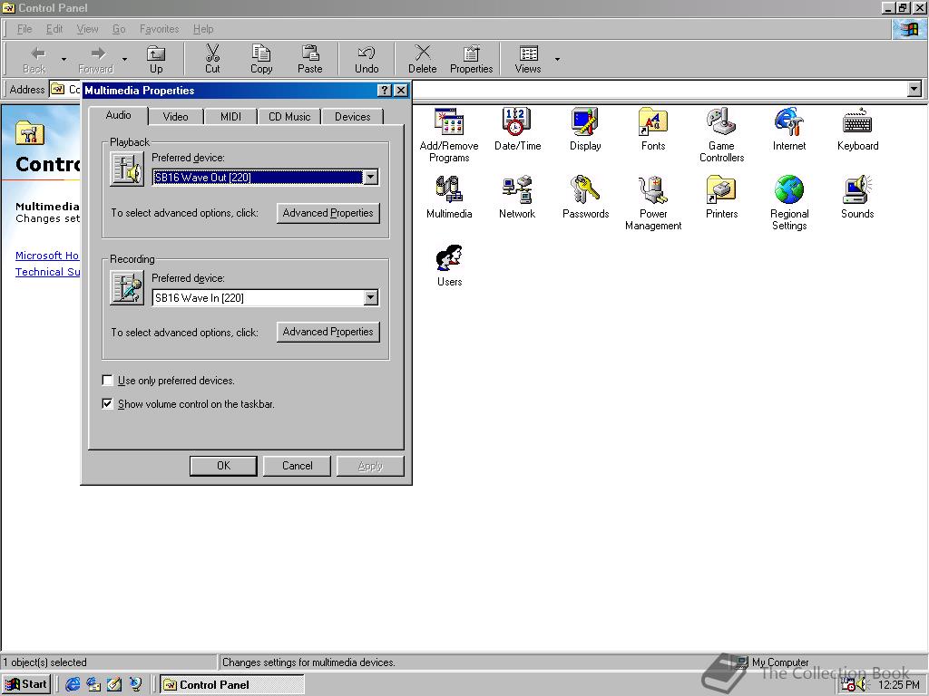
Task: Open the Back button history arrow
Action: (64, 59)
